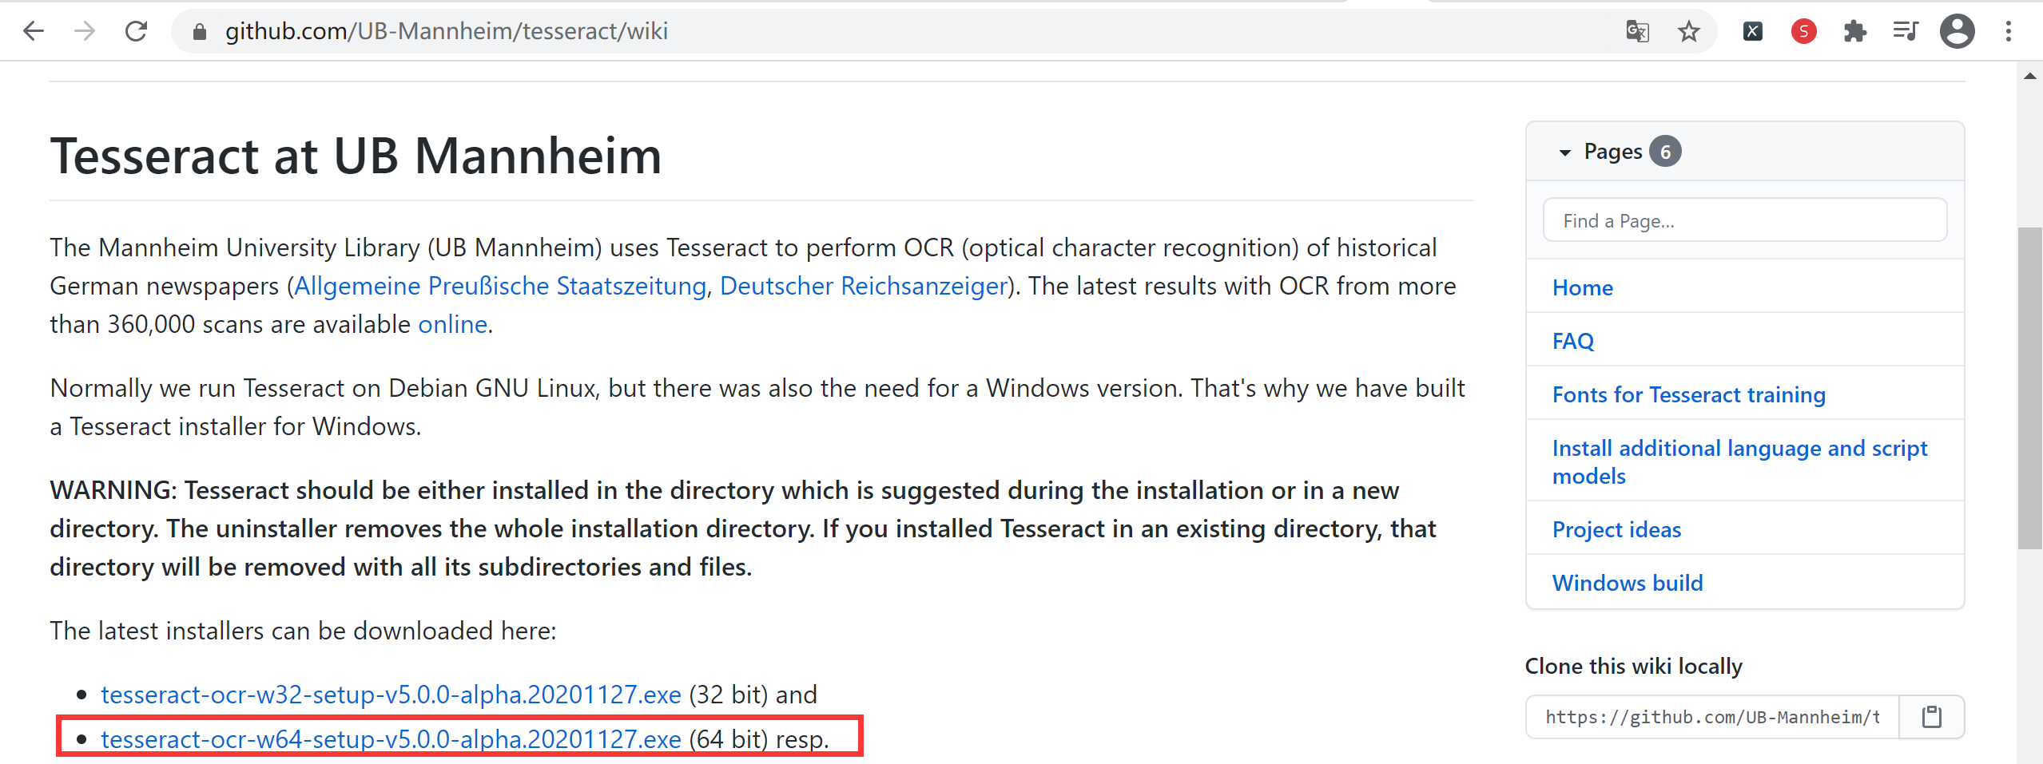
Task: Open the media control playlist icon
Action: point(1906,31)
